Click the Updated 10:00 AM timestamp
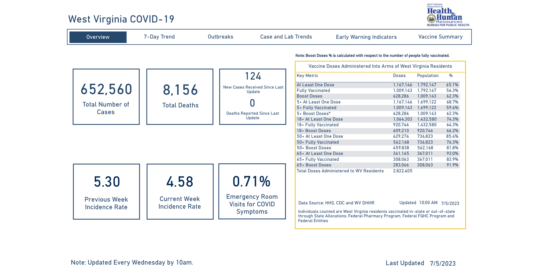Screen dimensions: 540x273 tap(418, 203)
